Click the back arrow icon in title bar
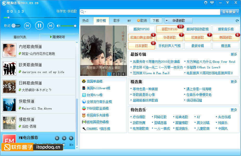 coord(206,3)
